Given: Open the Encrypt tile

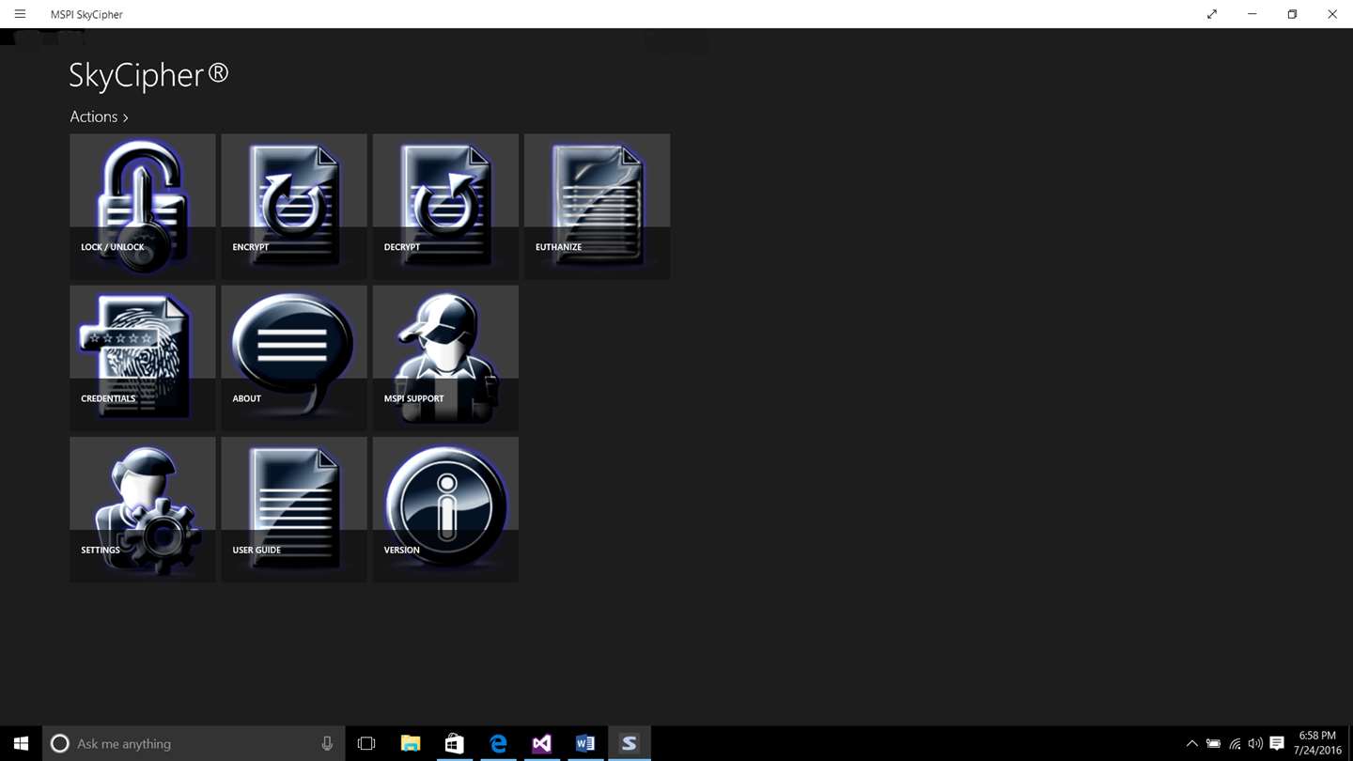Looking at the screenshot, I should 294,207.
